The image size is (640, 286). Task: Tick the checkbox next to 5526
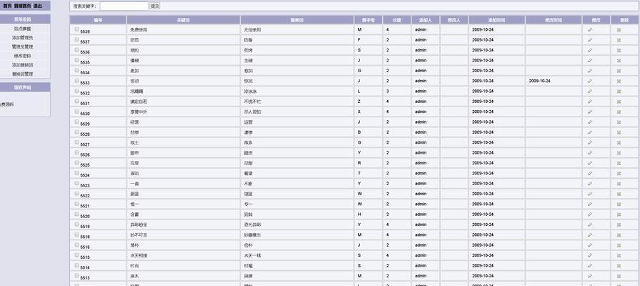pyautogui.click(x=76, y=153)
